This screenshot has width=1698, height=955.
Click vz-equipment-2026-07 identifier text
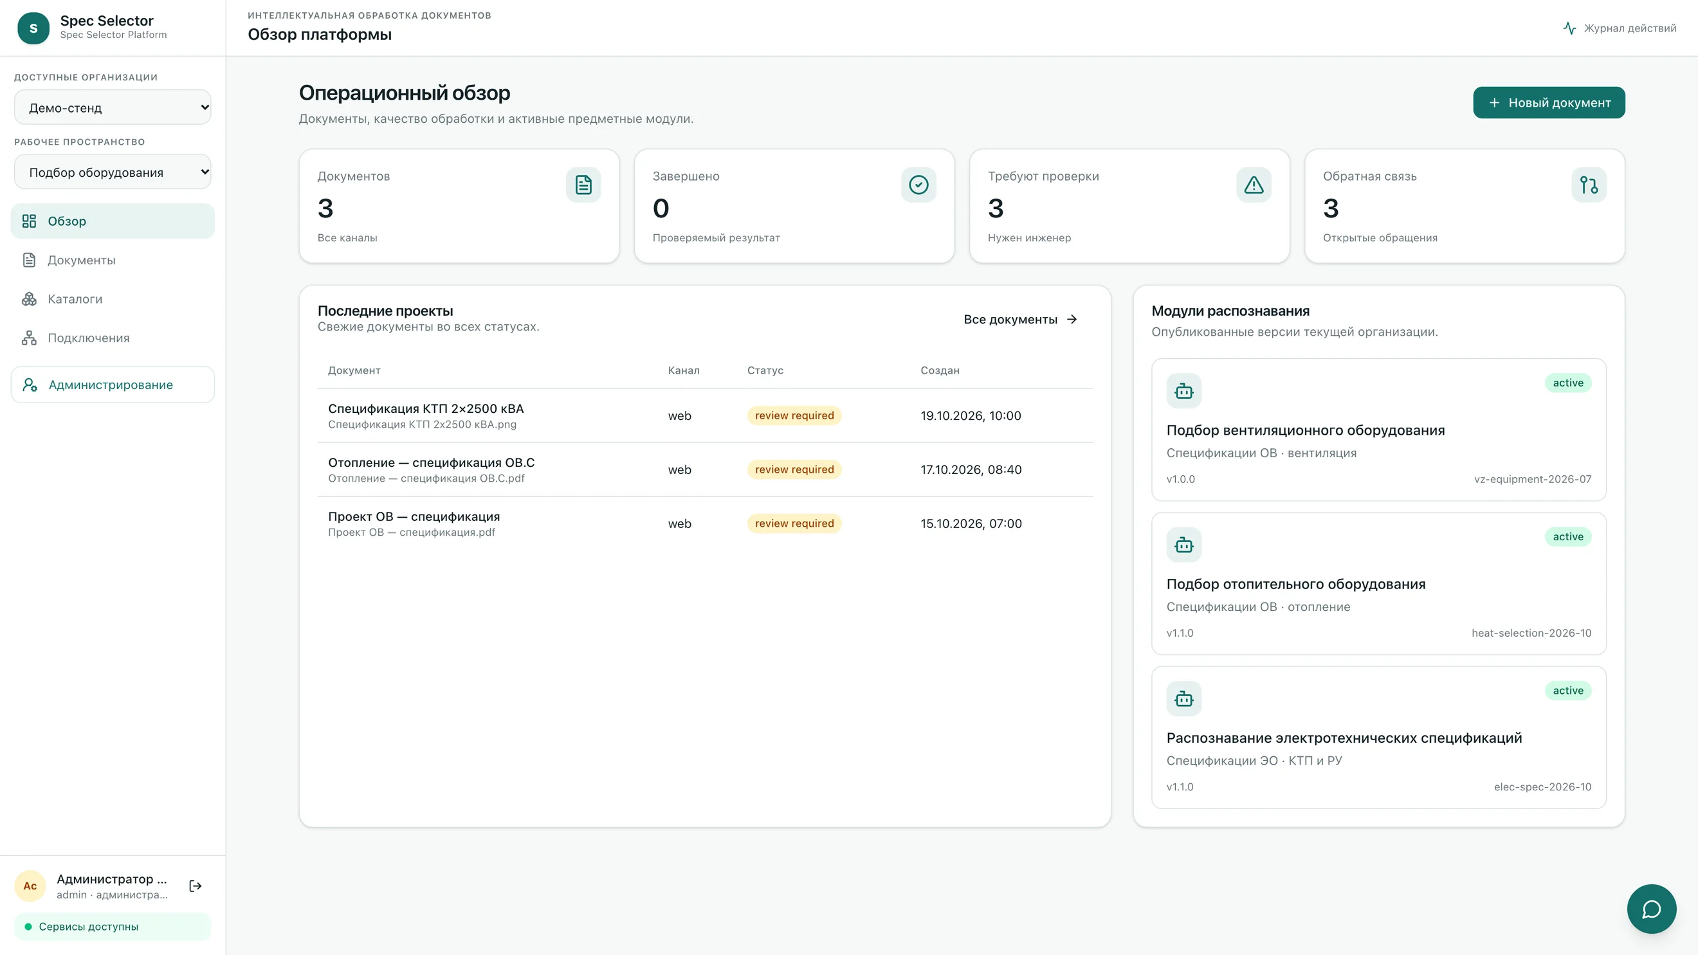tap(1533, 479)
